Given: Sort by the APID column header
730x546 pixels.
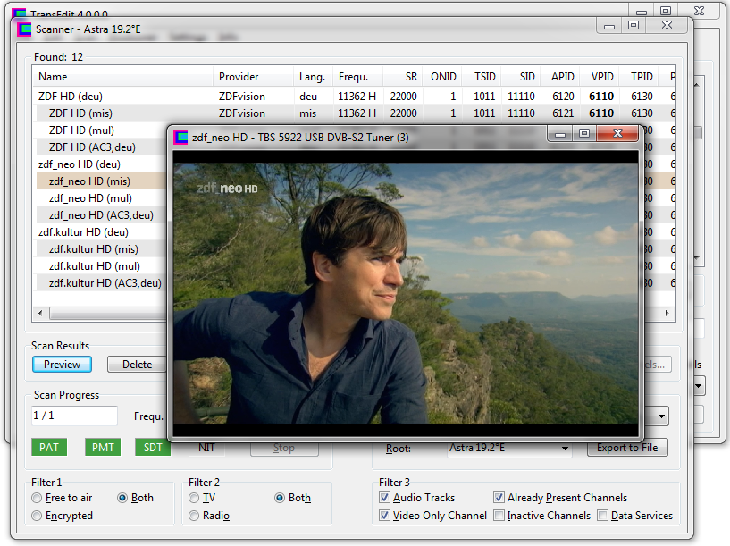Looking at the screenshot, I should click(561, 76).
